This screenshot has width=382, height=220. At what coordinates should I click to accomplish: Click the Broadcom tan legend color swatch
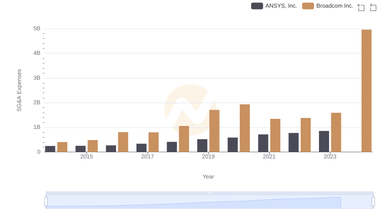coord(308,6)
